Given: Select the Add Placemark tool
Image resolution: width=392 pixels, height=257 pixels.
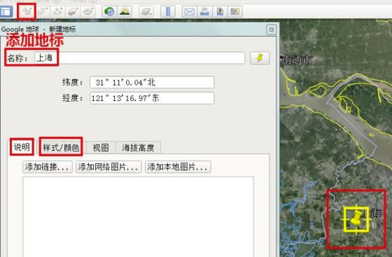Looking at the screenshot, I should [27, 11].
